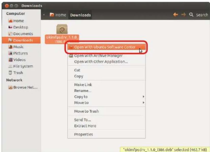Click the forward arrow in toolbar
This screenshot has height=152, width=210.
click(x=183, y=14)
